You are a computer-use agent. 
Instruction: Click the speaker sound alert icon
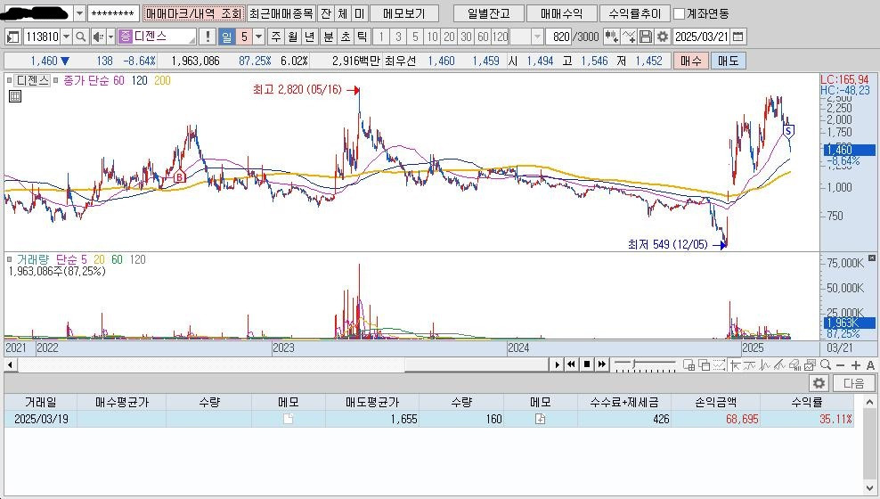point(98,37)
